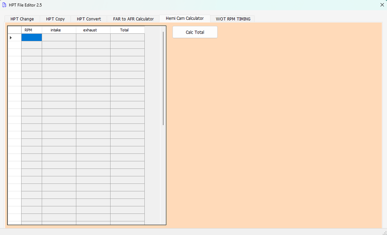Select the HPT Convert tab

pos(89,19)
